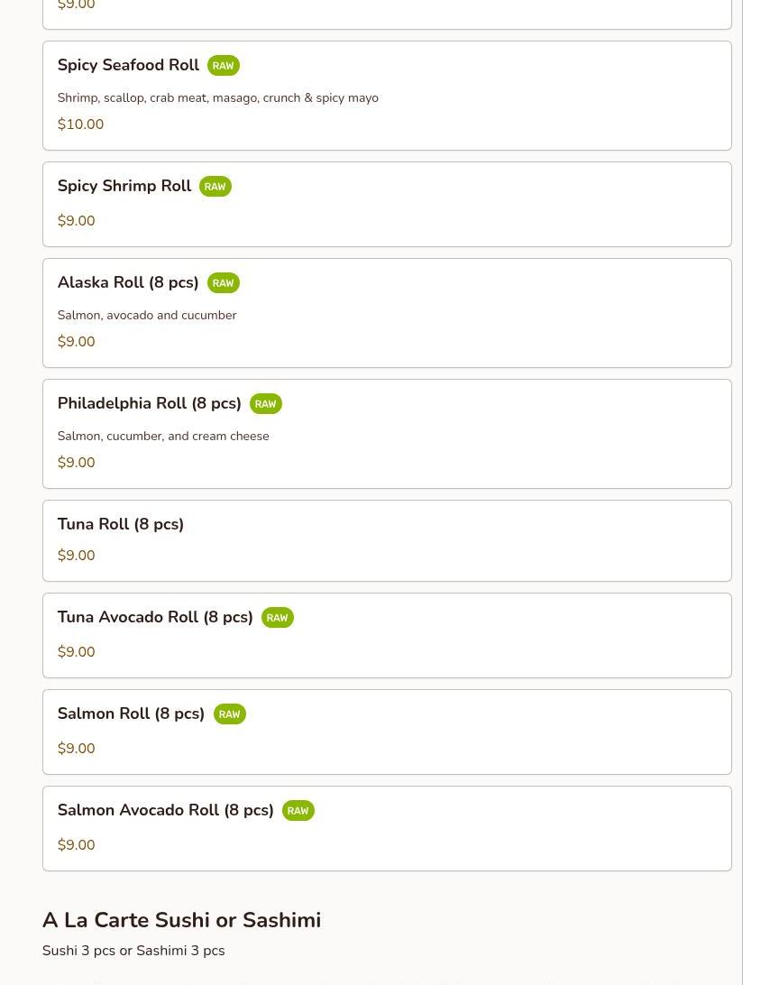761x985 pixels.
Task: Open Tuna Avocado Roll (8 pcs)
Action: (x=155, y=617)
